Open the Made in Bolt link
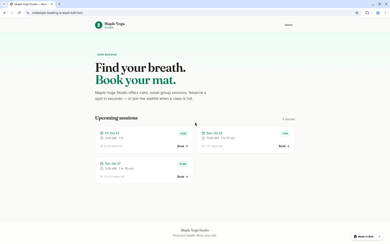The image size is (390, 244). click(364, 237)
